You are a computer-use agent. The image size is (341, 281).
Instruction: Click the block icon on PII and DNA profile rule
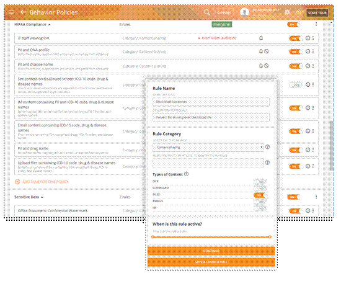click(267, 51)
